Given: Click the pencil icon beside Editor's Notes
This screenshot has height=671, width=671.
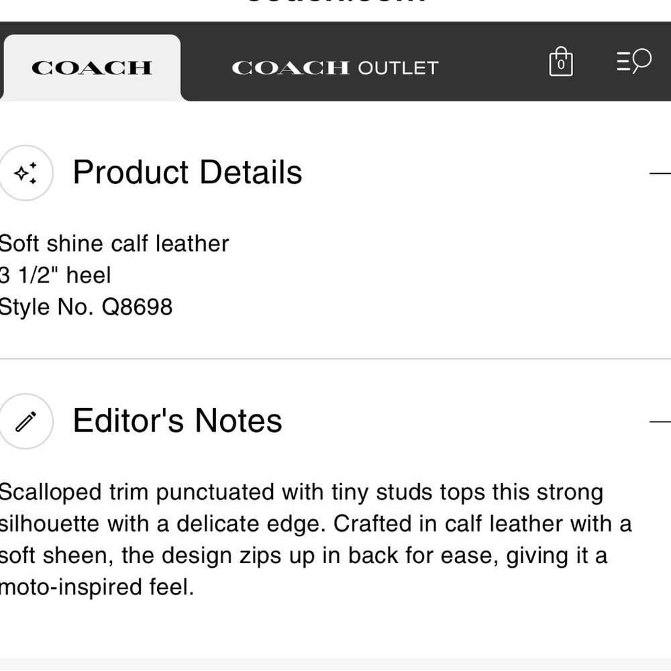Looking at the screenshot, I should coord(27,421).
